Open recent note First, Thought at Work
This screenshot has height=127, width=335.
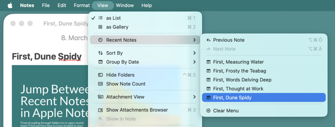point(264,88)
